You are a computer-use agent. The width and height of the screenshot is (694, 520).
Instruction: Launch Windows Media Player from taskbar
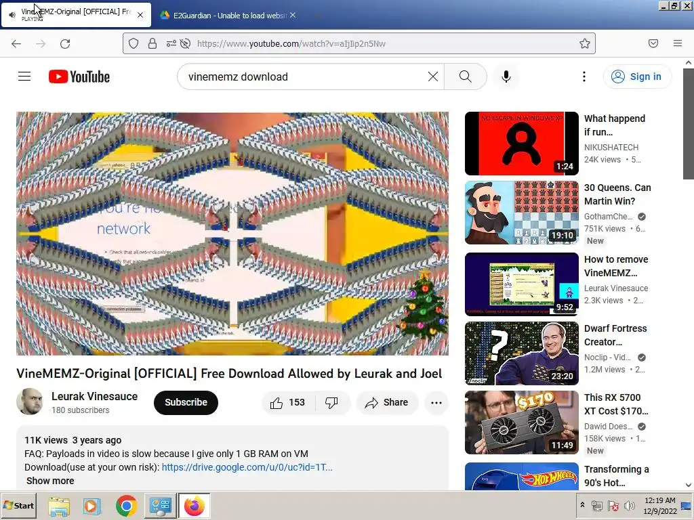92,506
